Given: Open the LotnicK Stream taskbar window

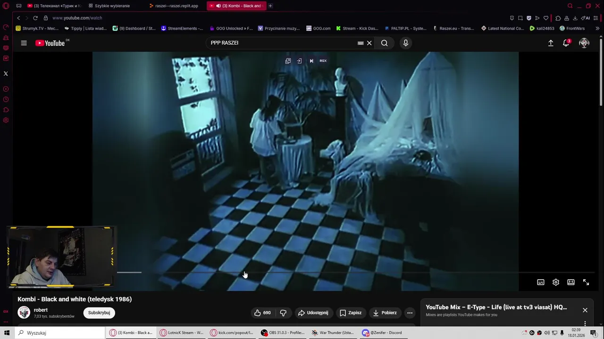Looking at the screenshot, I should coord(182,333).
